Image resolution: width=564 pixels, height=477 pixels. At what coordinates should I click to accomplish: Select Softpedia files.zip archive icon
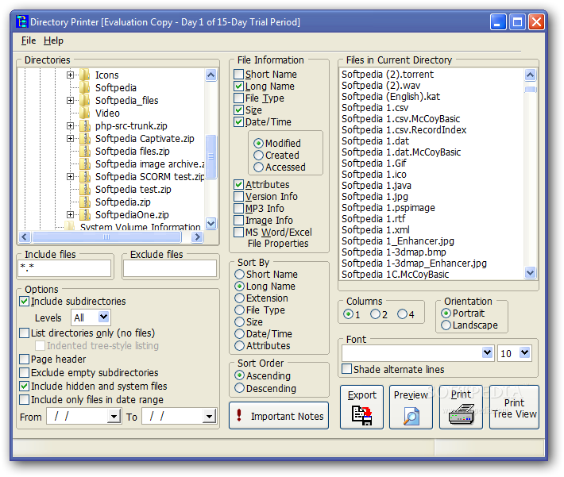pyautogui.click(x=85, y=152)
